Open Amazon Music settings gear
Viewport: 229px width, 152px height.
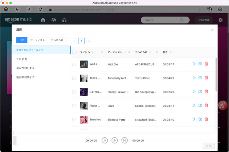tap(220, 20)
